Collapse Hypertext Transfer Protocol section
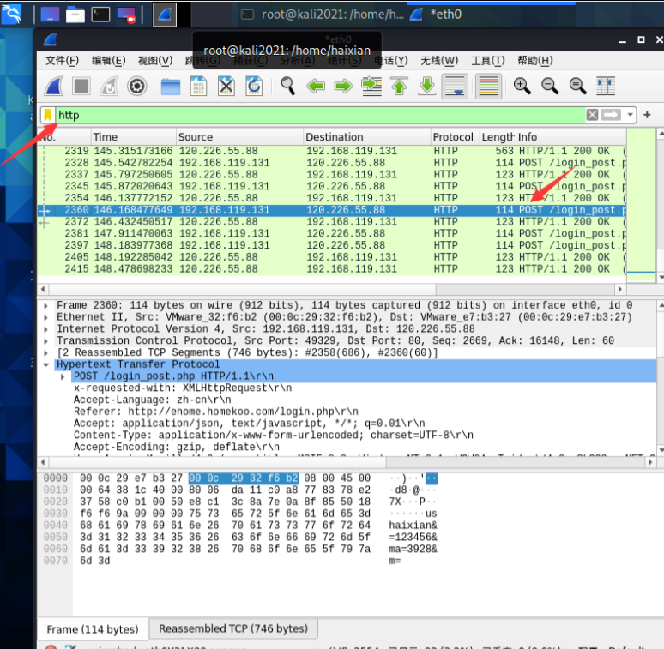This screenshot has width=664, height=649. (45, 364)
